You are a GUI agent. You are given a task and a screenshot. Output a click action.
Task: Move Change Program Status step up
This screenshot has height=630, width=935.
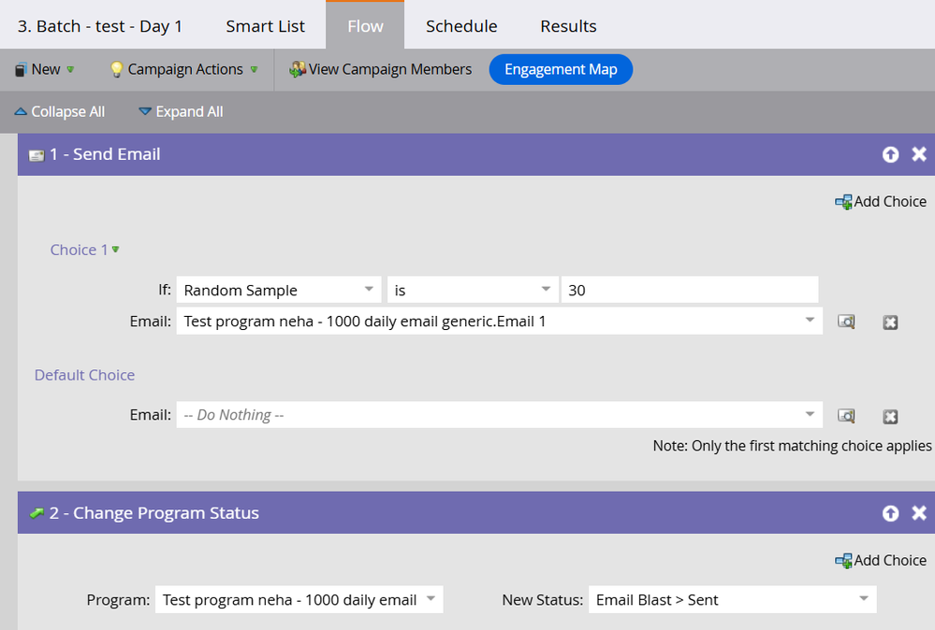(x=890, y=513)
